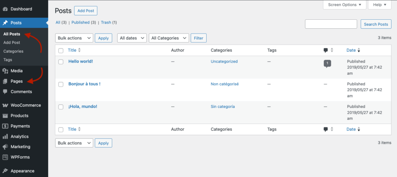Open the Bonjour à tous ! post title
Screen dimensions: 397x177
(x=84, y=84)
